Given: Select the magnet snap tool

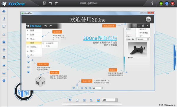Looking at the screenshot, I should click(4, 57).
